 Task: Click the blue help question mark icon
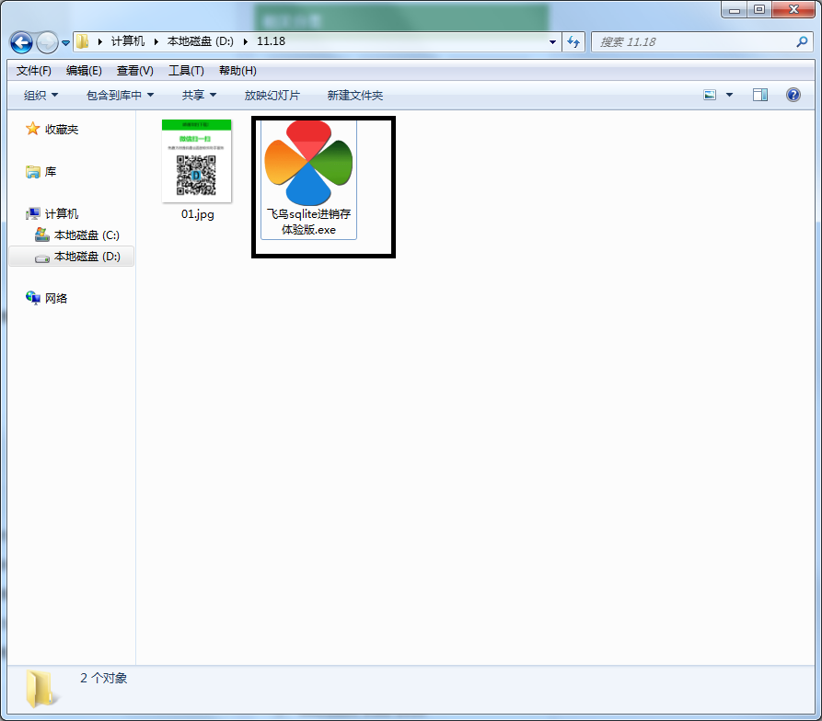pyautogui.click(x=793, y=95)
